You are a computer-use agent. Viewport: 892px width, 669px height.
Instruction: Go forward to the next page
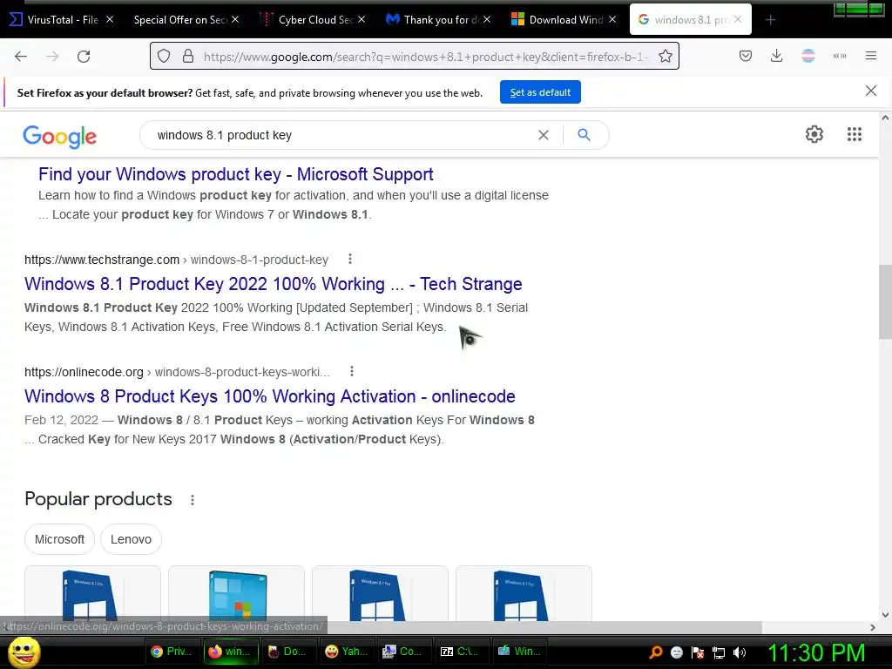(x=52, y=57)
